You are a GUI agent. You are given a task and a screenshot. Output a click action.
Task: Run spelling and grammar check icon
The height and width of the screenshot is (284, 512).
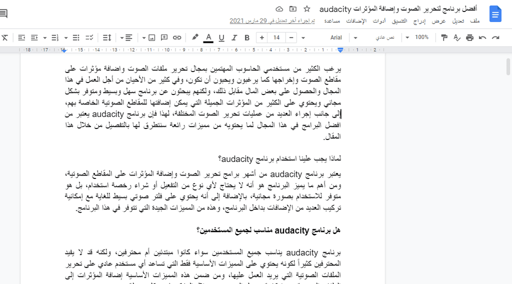point(457,38)
